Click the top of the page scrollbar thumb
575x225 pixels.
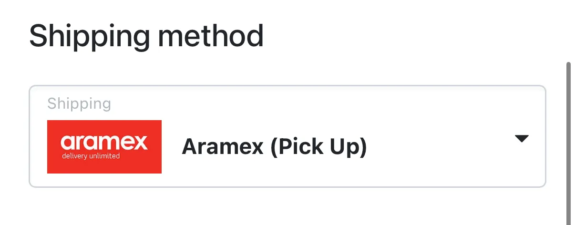[x=568, y=67]
